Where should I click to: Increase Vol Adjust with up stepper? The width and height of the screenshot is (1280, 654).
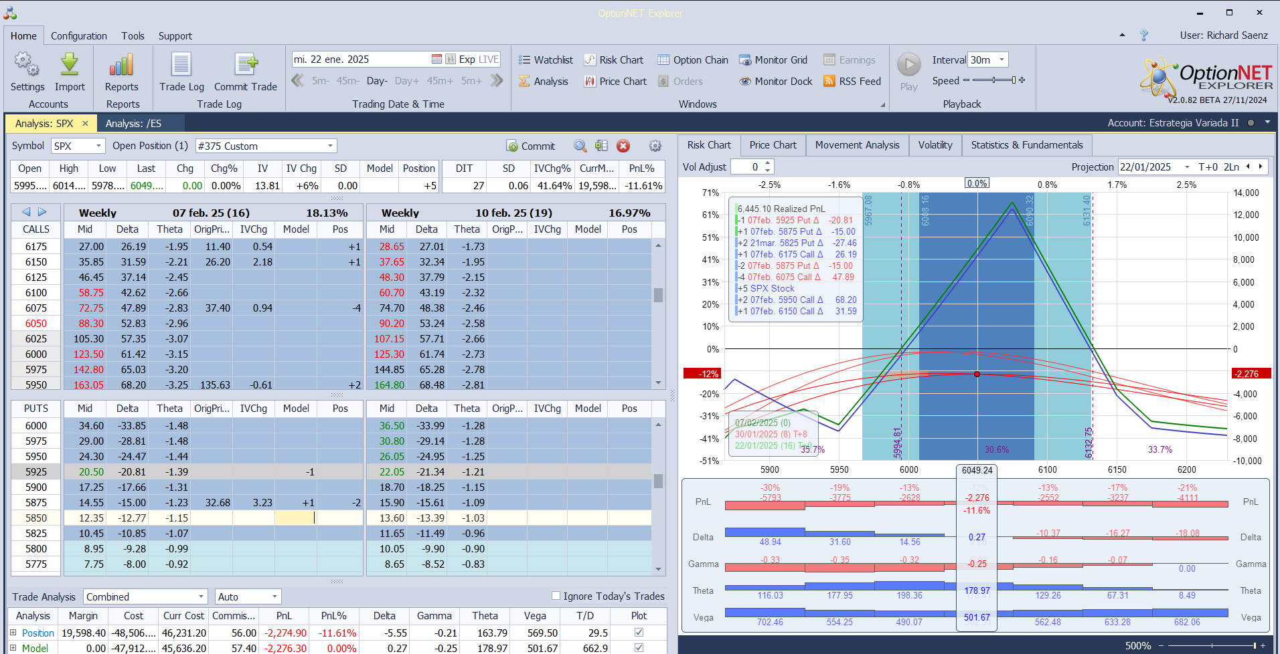(x=768, y=163)
